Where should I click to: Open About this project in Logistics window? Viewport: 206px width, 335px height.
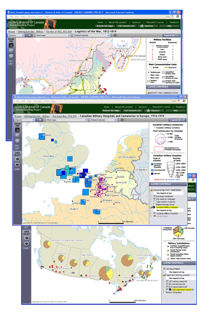click(117, 22)
